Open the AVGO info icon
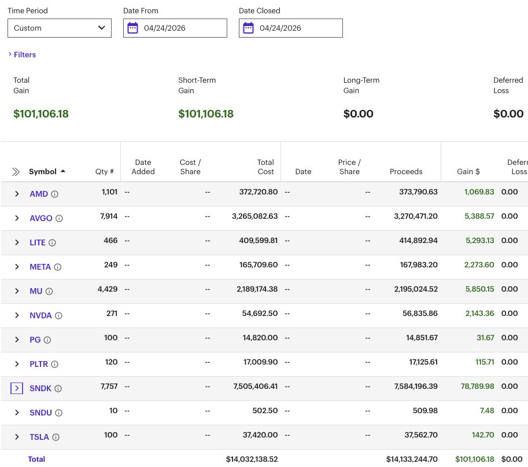Viewport: 528px width, 467px height. click(59, 218)
